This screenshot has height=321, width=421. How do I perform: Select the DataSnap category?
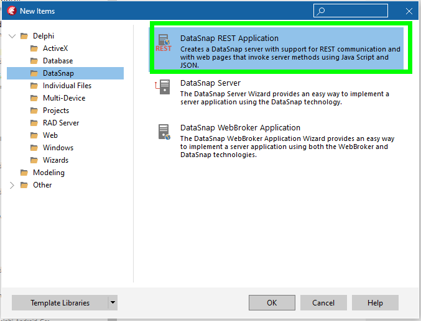pyautogui.click(x=58, y=73)
